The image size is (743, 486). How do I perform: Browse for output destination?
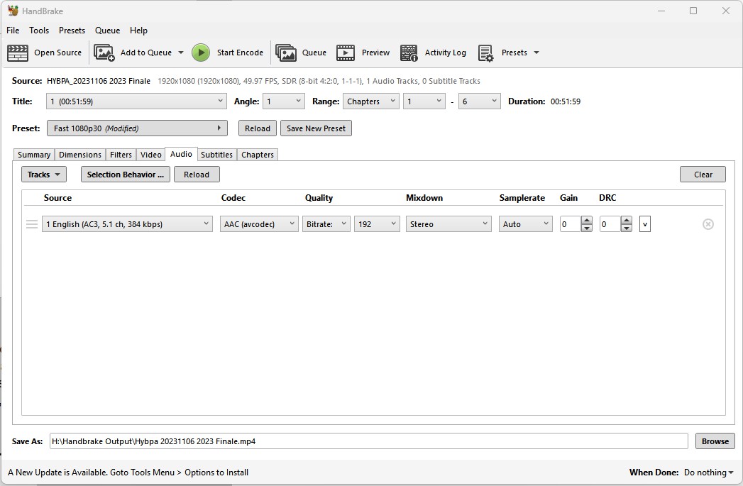(x=715, y=441)
